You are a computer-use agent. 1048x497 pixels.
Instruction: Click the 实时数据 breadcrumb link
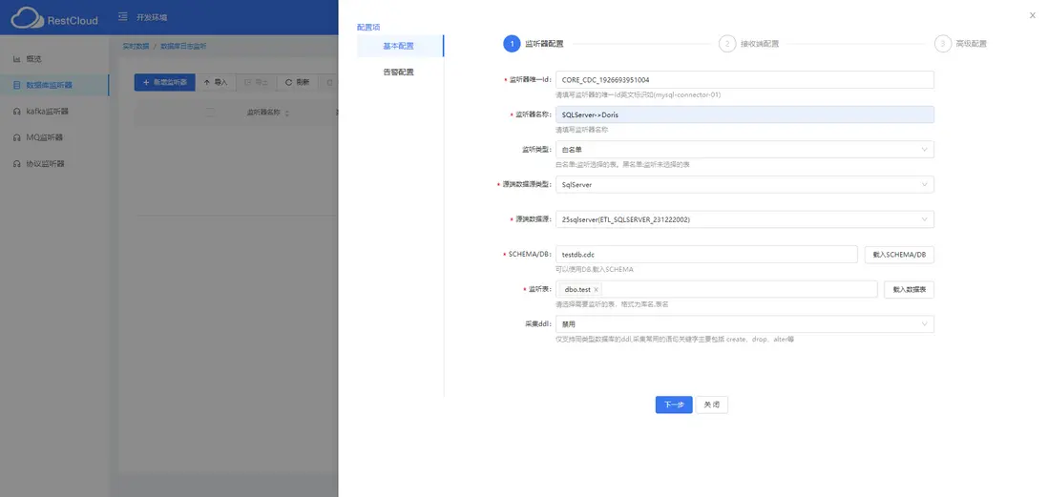click(x=136, y=46)
